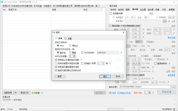
Task: Open resolution preset dropdown beside 1280
Action: pos(129,46)
